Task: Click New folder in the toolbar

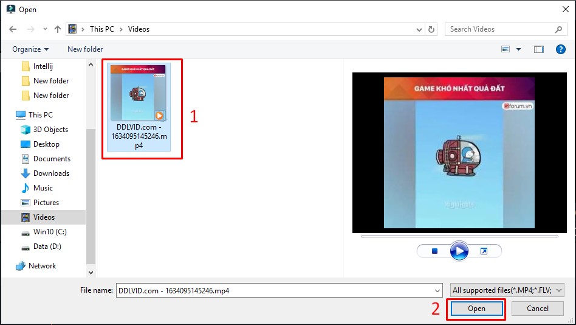Action: point(85,49)
